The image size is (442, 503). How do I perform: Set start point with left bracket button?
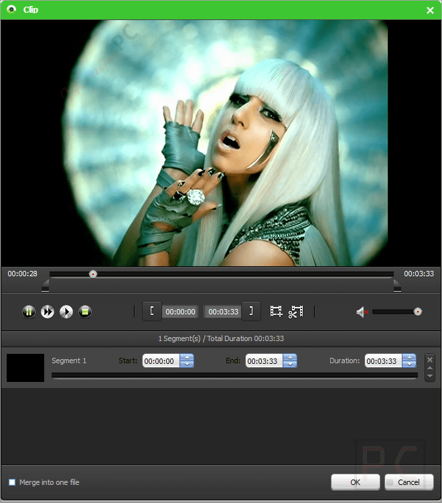coord(152,311)
